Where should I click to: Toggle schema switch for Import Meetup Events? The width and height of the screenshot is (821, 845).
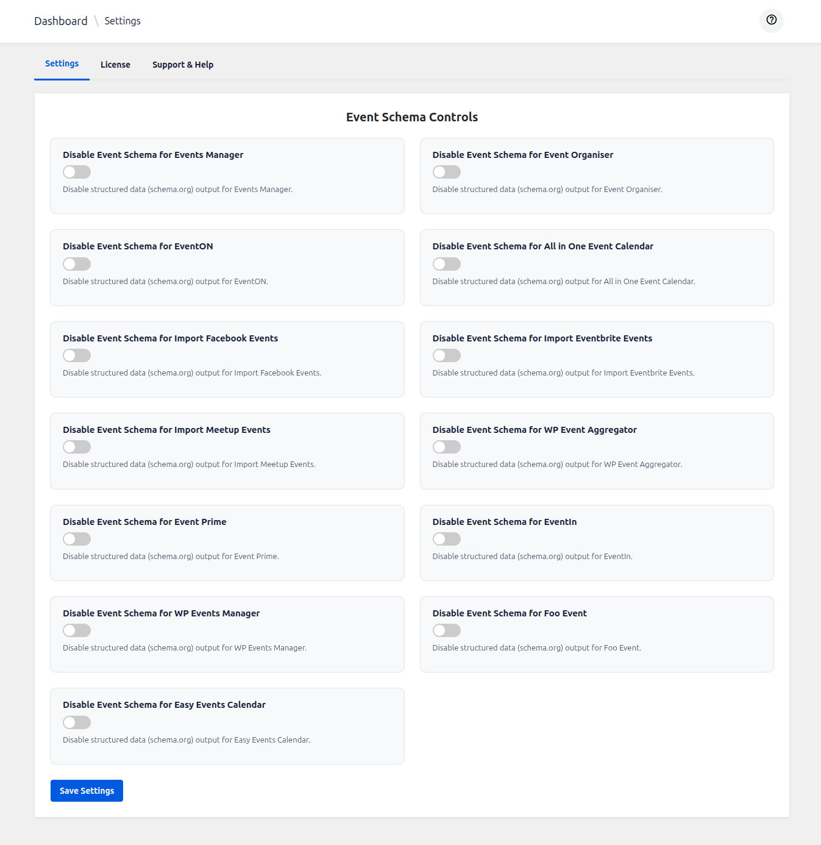click(x=77, y=447)
